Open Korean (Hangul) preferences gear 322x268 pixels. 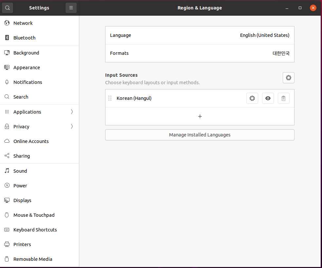click(x=252, y=98)
